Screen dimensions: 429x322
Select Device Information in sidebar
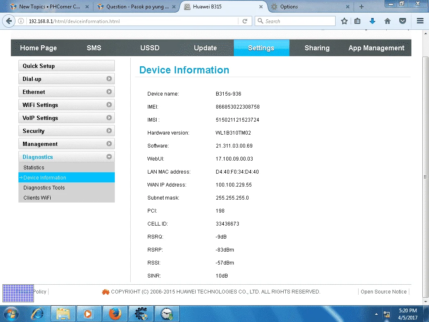(x=67, y=177)
